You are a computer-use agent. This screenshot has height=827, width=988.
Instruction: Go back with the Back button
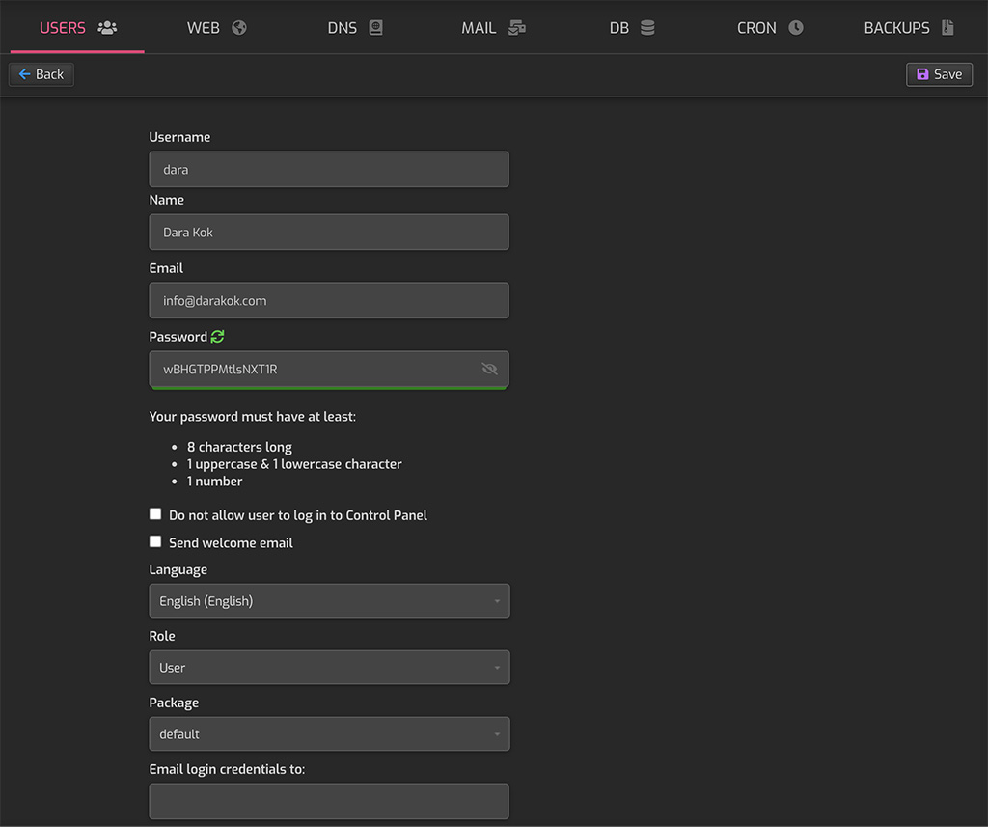(41, 74)
